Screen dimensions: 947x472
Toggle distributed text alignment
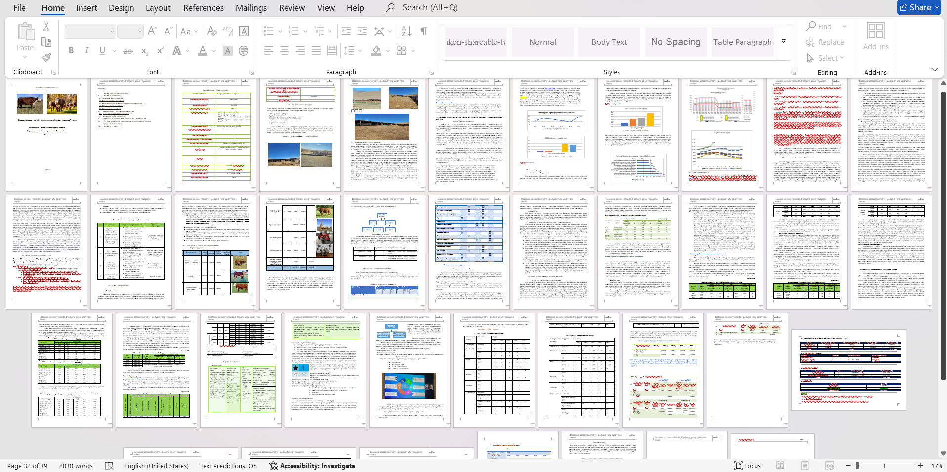[x=332, y=51]
